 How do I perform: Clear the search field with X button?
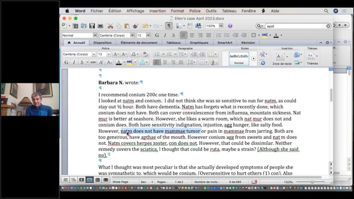(328, 26)
